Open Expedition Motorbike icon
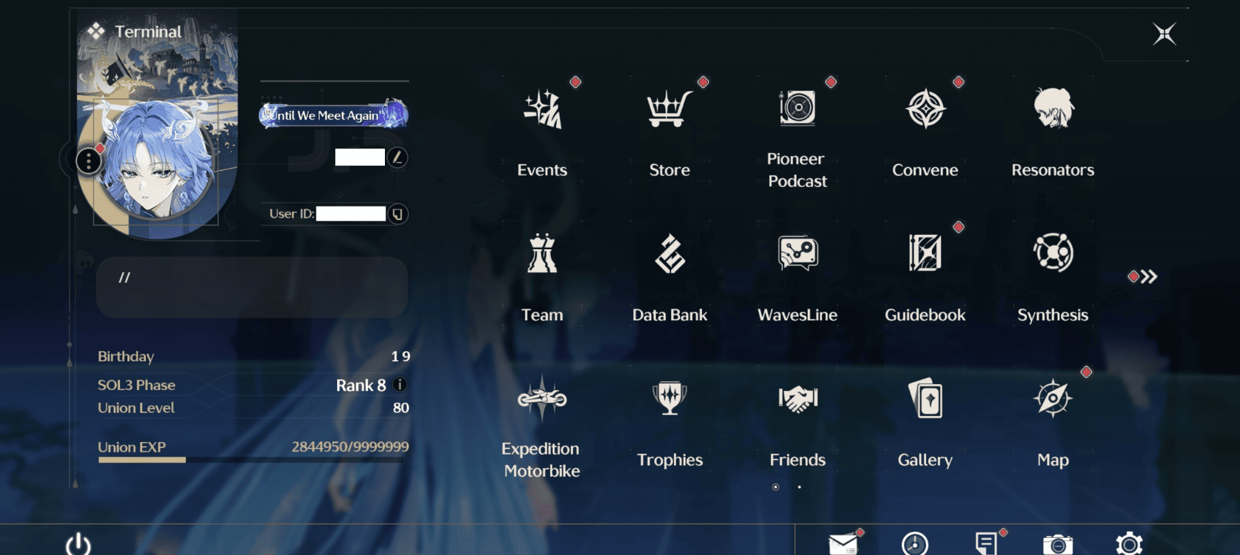Viewport: 1240px width, 555px height. (x=542, y=398)
